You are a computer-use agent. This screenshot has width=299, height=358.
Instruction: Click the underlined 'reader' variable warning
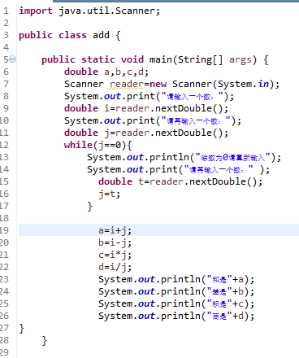tap(127, 85)
